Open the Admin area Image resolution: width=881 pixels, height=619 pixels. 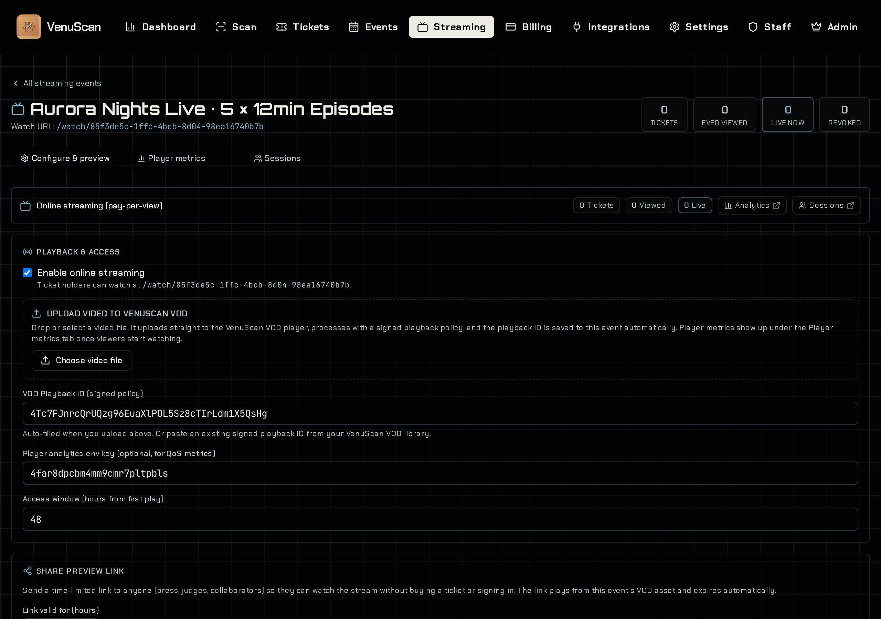point(835,27)
